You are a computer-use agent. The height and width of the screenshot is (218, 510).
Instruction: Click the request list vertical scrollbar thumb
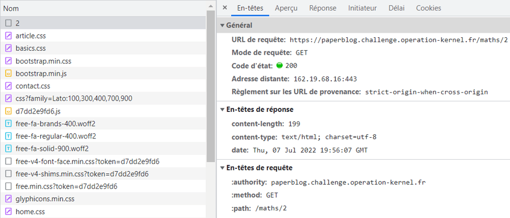click(x=211, y=86)
